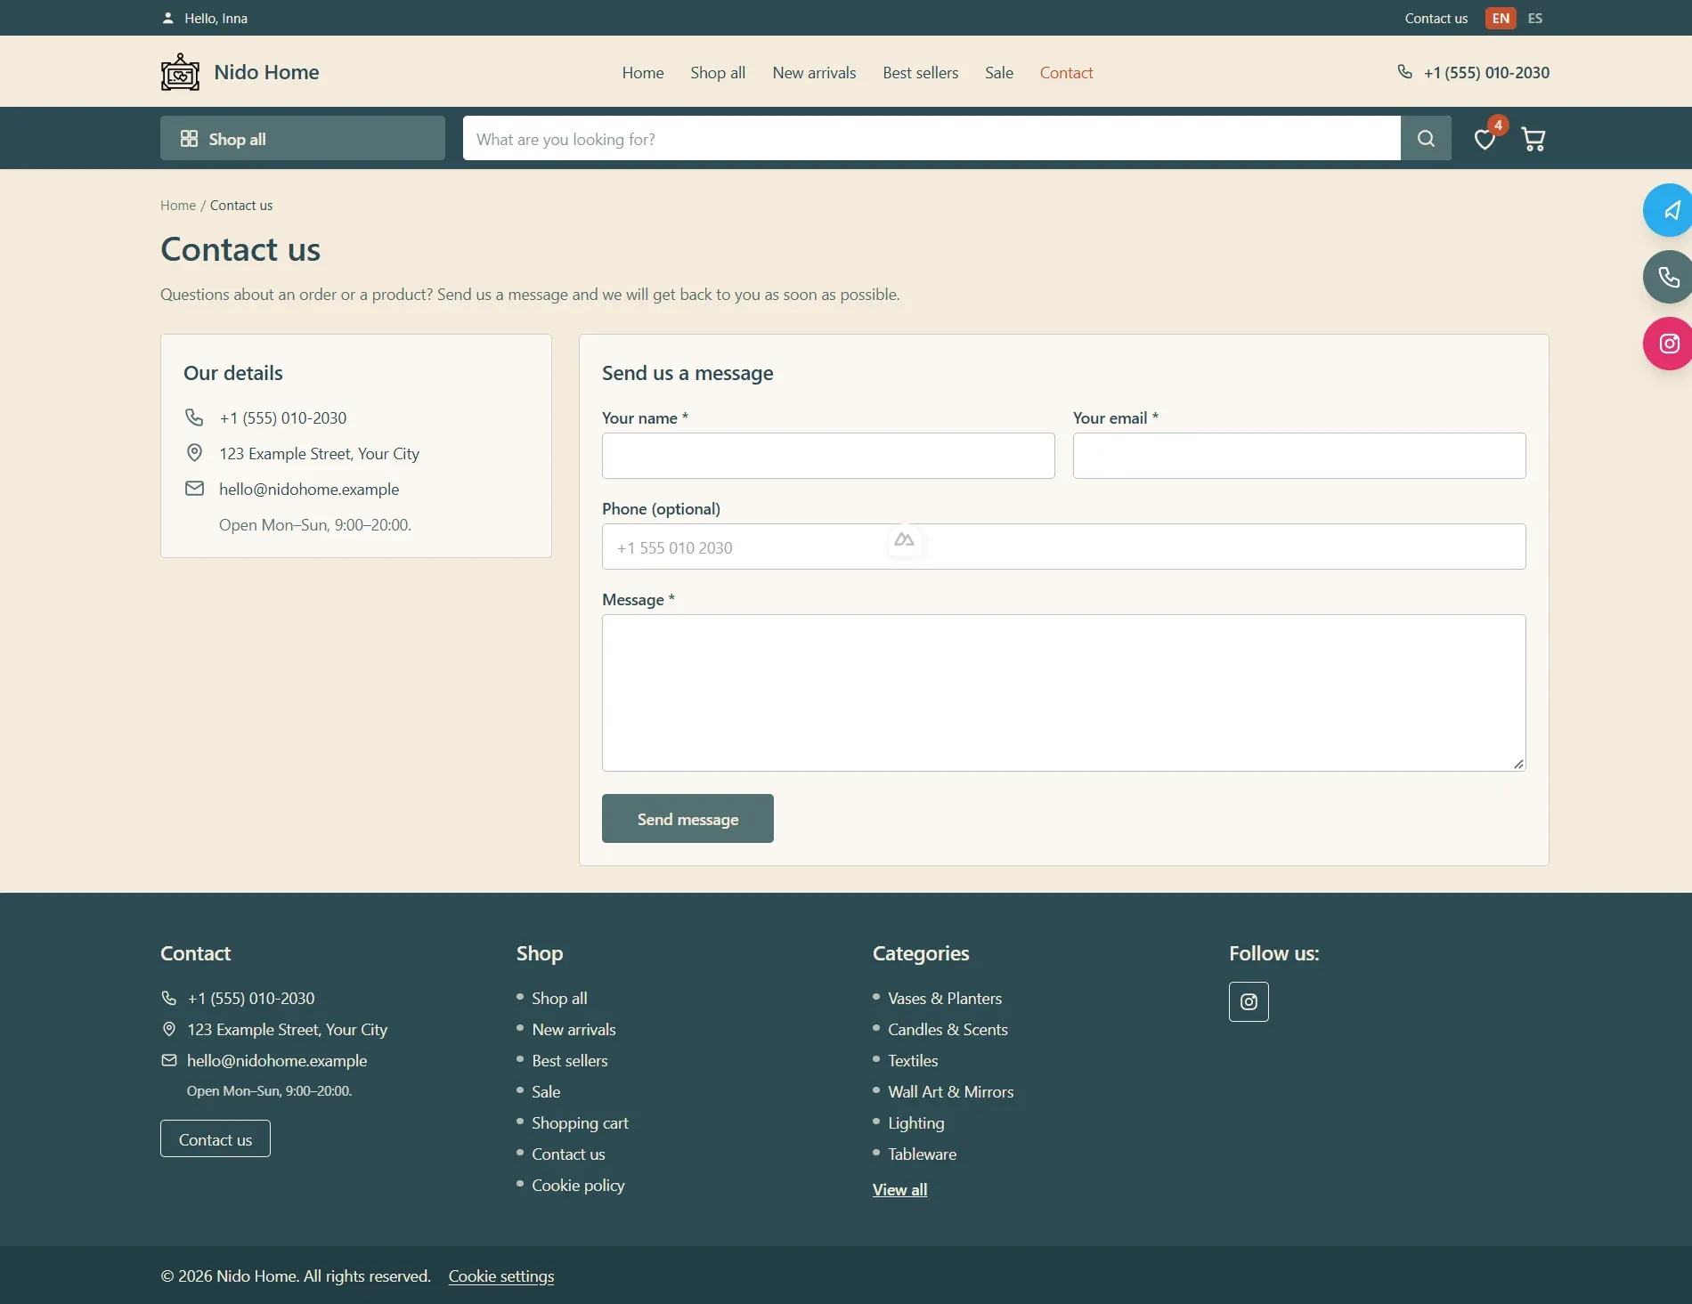Click the View all categories link
This screenshot has width=1692, height=1304.
coord(899,1189)
